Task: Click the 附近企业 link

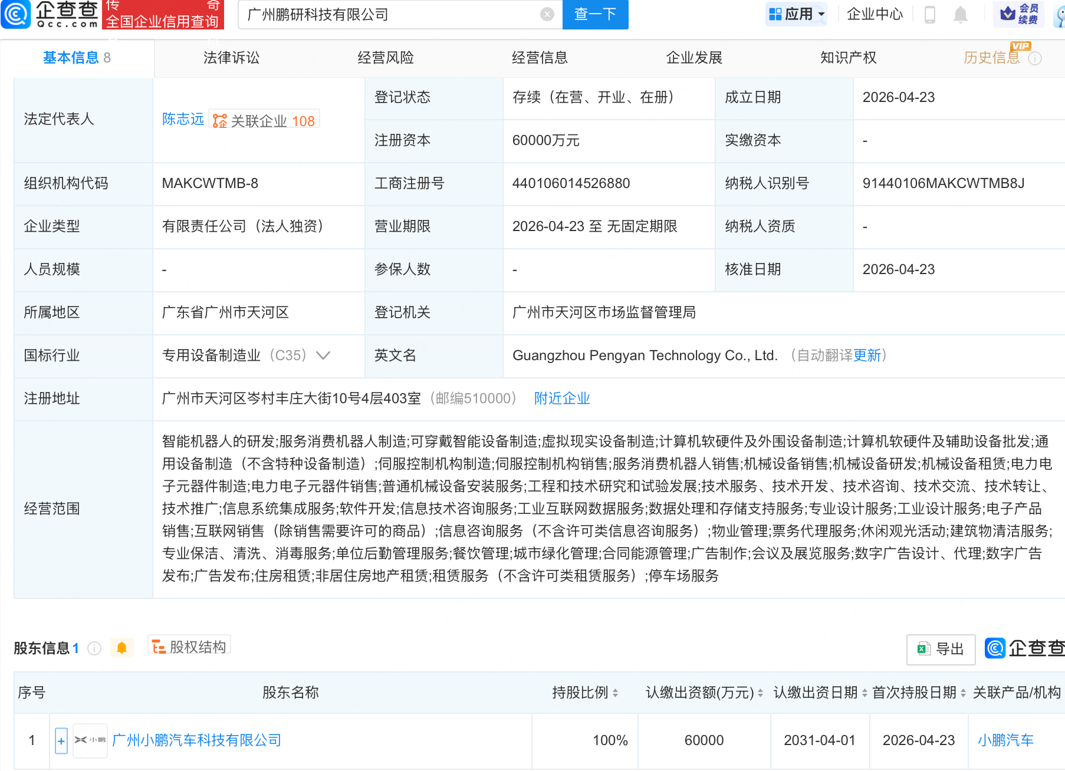Action: (561, 398)
